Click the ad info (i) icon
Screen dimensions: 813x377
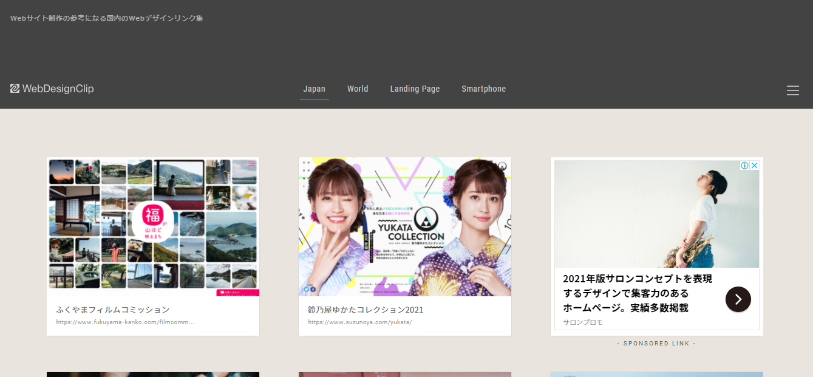(x=744, y=166)
